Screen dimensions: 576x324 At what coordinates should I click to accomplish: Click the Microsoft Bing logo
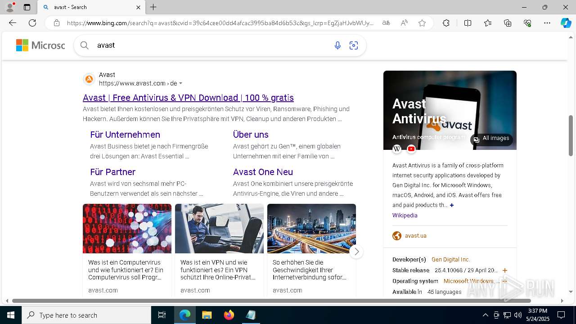[x=40, y=45]
